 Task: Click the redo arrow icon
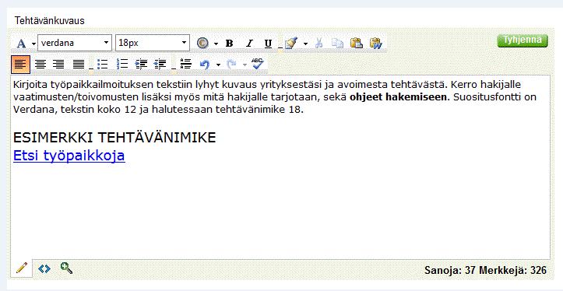click(x=231, y=65)
